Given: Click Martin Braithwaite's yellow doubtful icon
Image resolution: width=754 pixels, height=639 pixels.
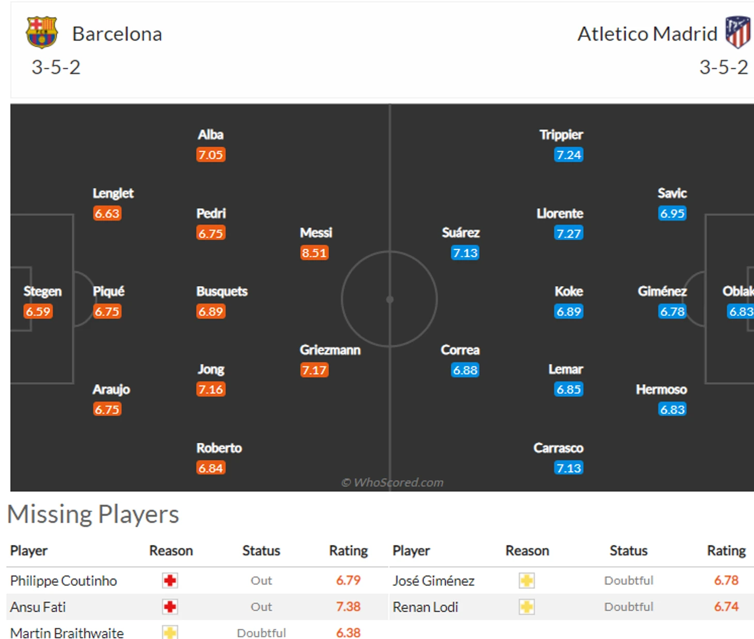Looking at the screenshot, I should click(x=170, y=632).
